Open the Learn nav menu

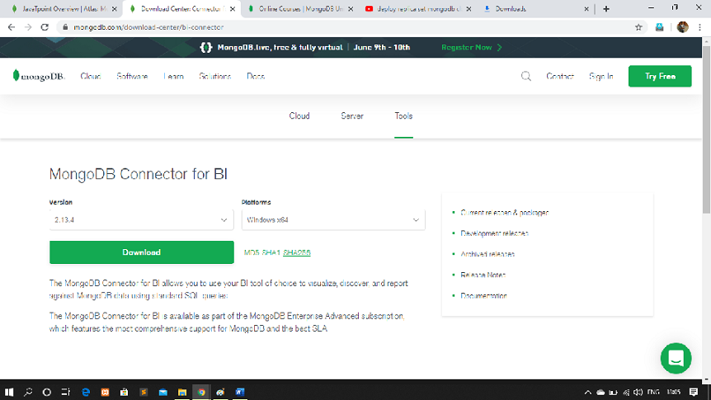coord(174,76)
